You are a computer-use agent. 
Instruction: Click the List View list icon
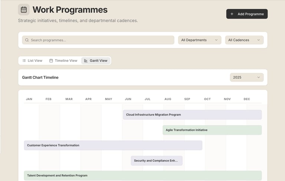24,61
